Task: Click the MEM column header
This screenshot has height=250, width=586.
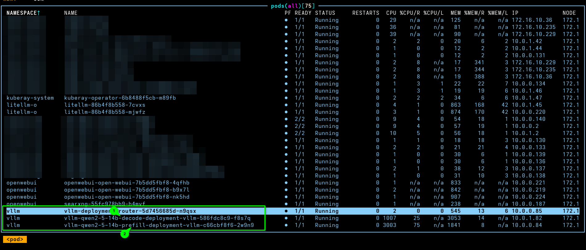Action: [456, 13]
